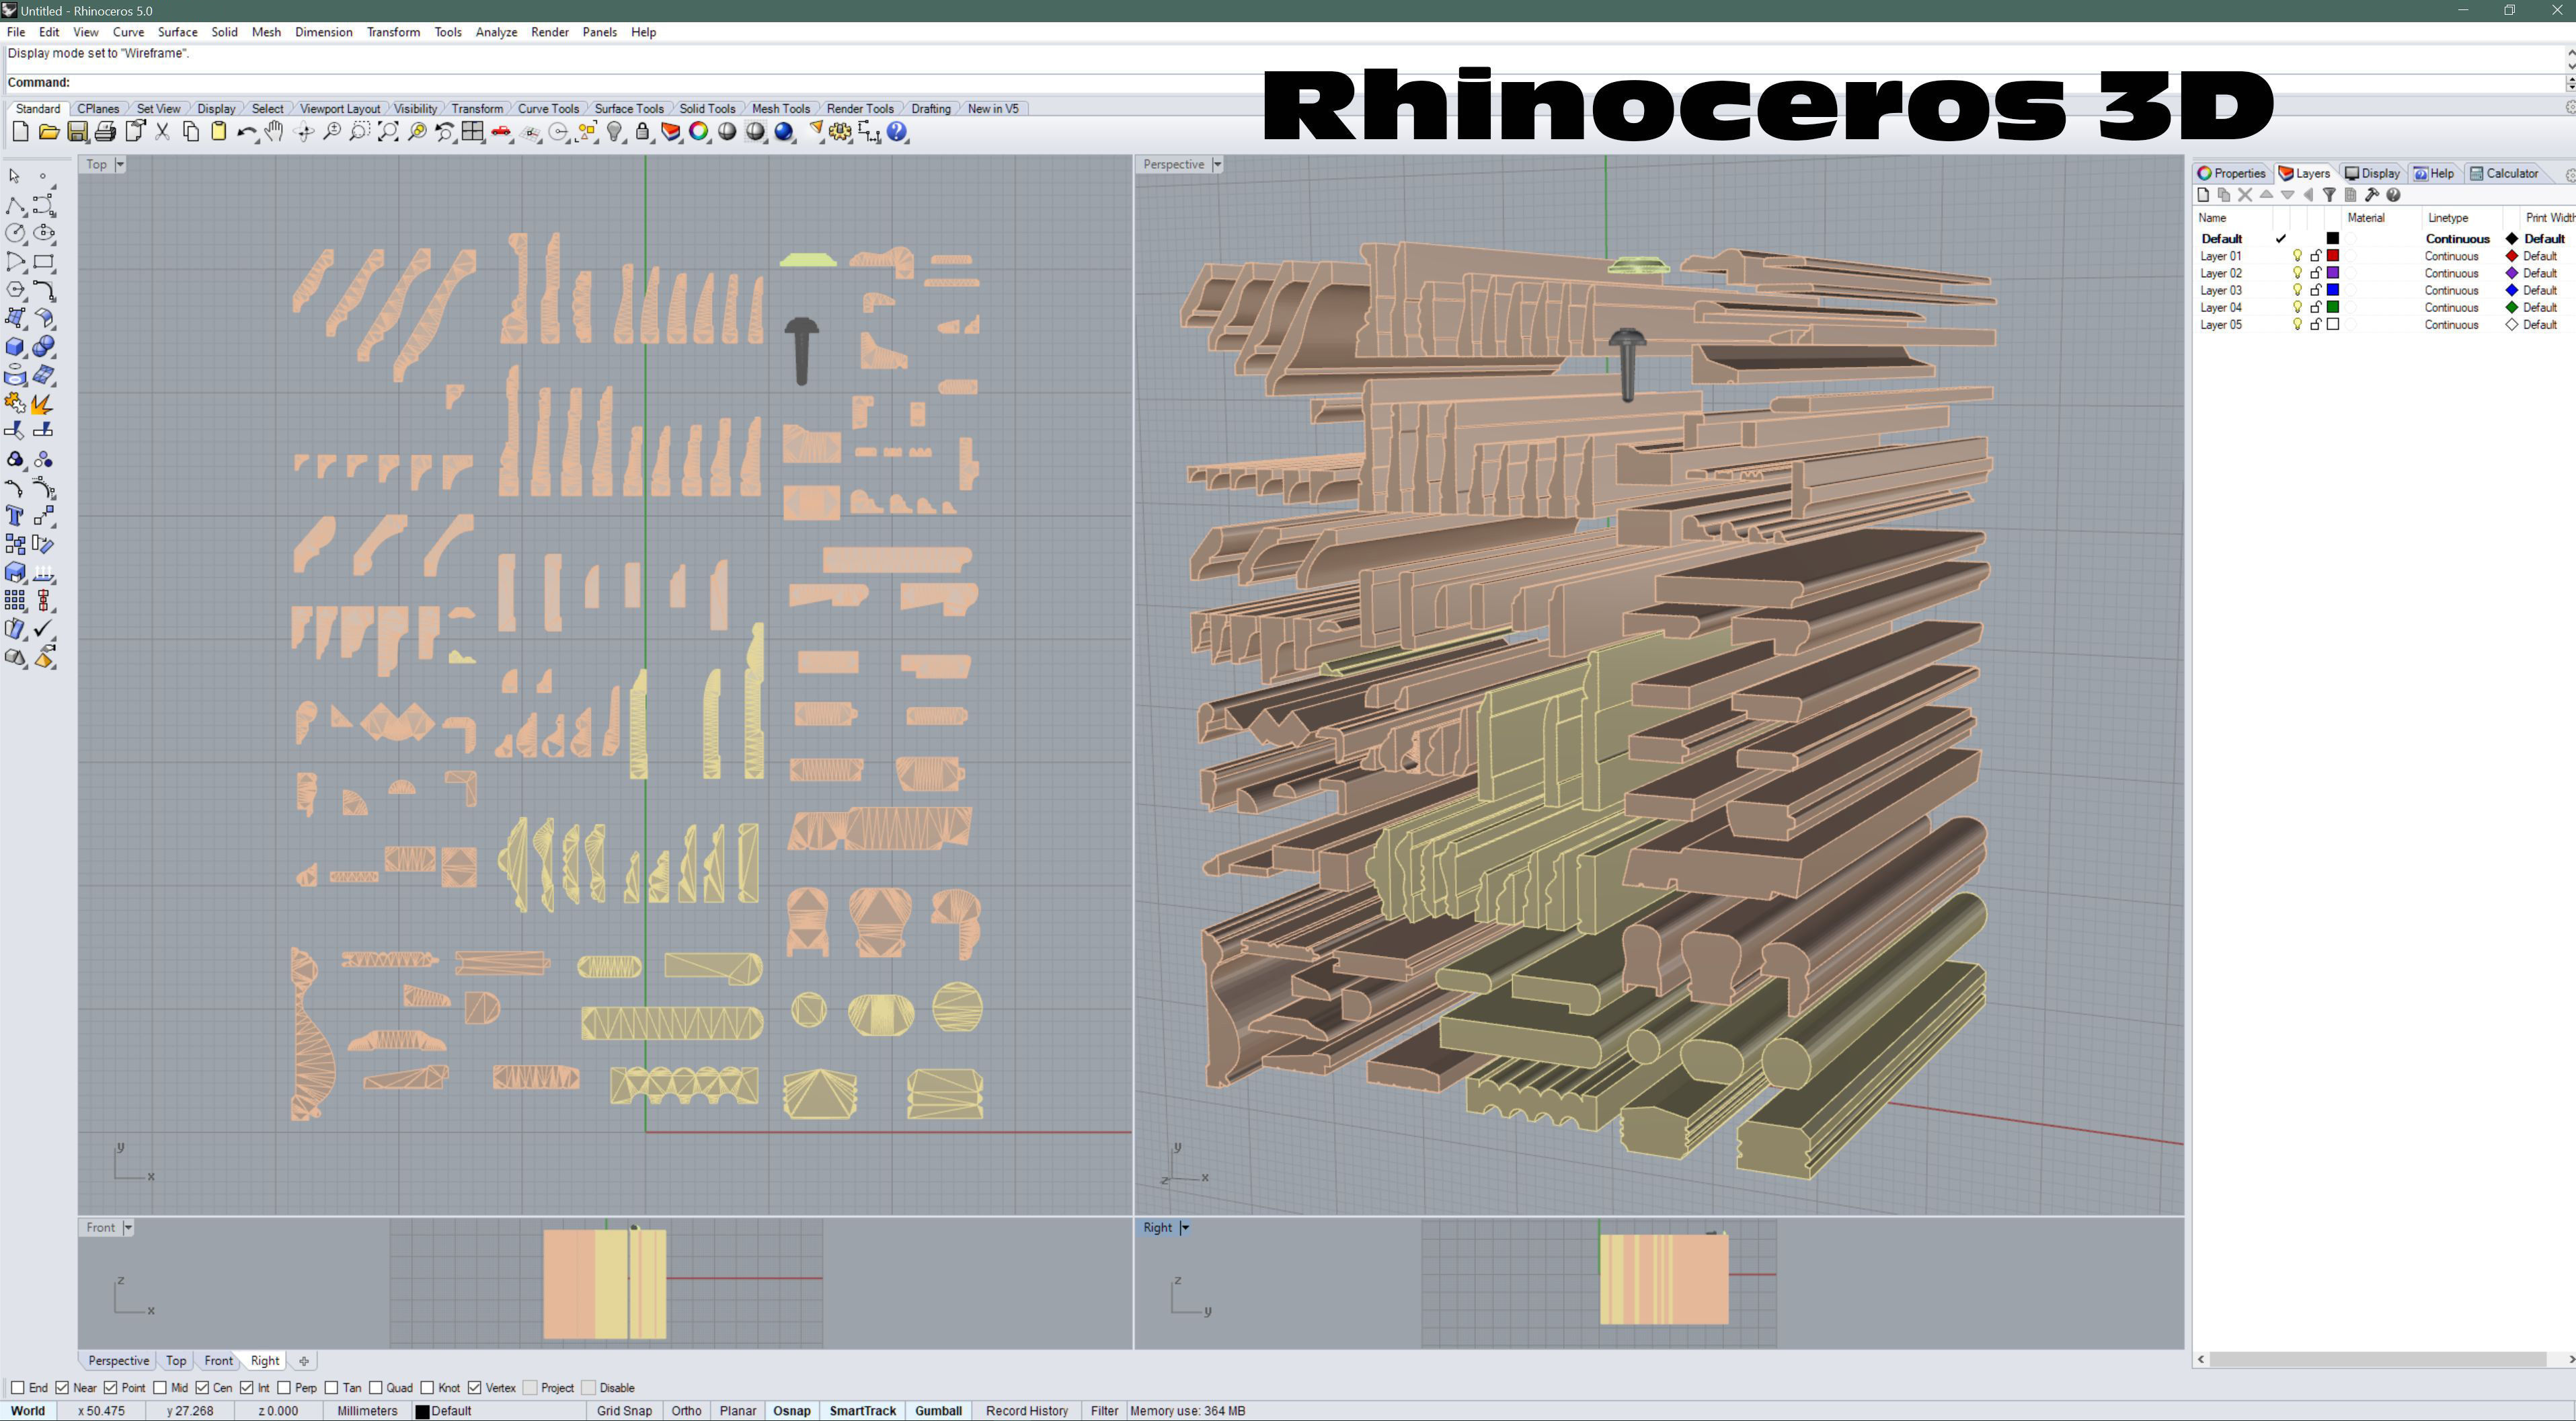
Task: Click the Print icon in the toolbar
Action: [105, 132]
